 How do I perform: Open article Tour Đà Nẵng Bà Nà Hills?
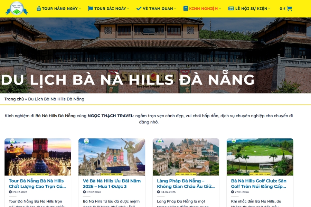tap(37, 184)
